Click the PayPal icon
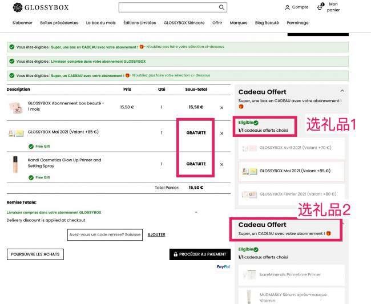This screenshot has width=371, height=304. tap(223, 267)
